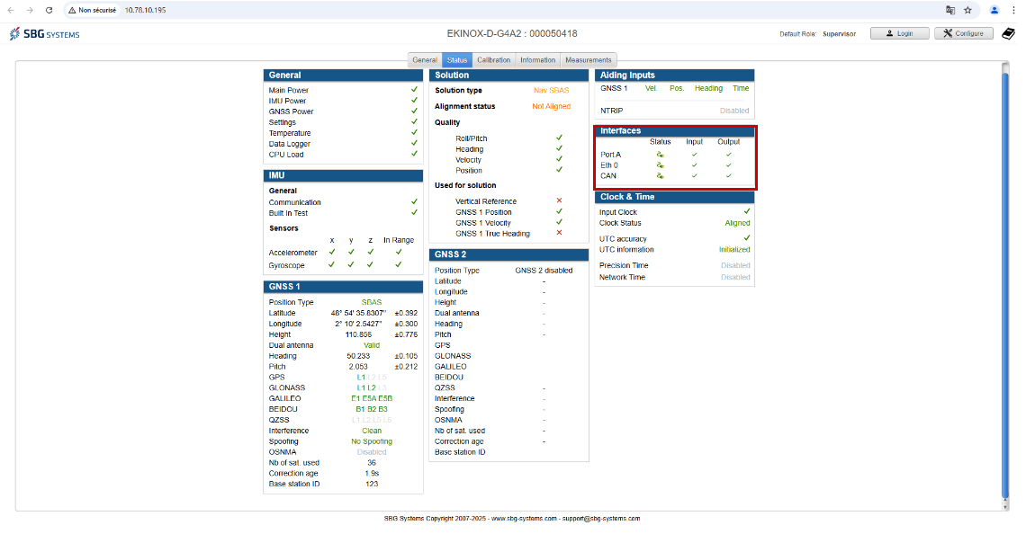Viewport: 1035px width, 543px height.
Task: Open the browser three-dot menu
Action: coord(1013,10)
